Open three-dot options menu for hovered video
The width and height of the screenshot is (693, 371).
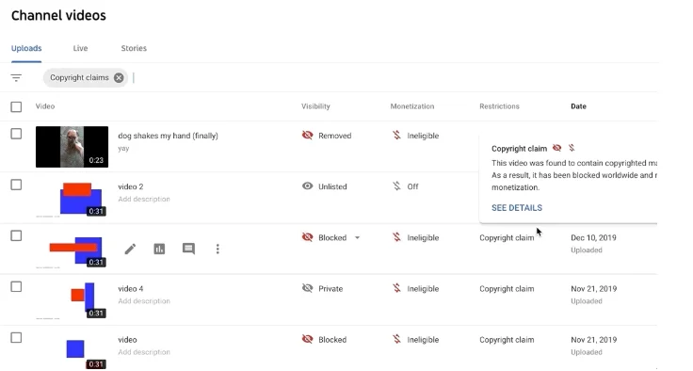[218, 249]
